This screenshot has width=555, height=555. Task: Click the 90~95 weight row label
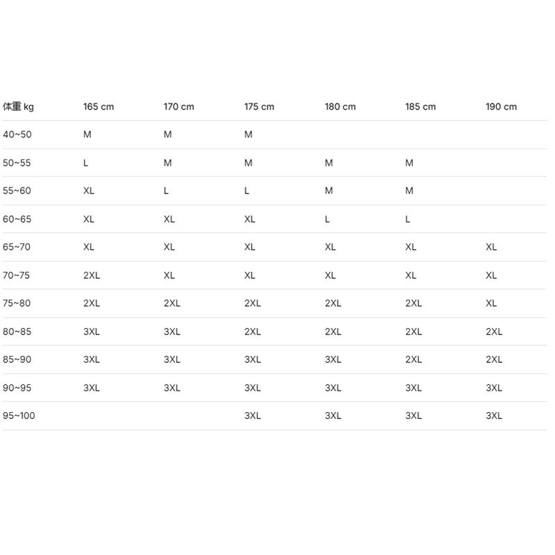17,388
